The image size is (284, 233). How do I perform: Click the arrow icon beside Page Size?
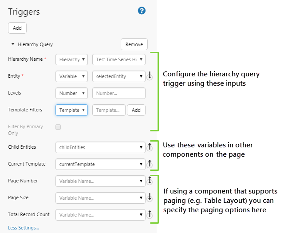click(150, 197)
